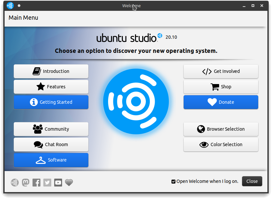Image resolution: width=272 pixels, height=198 pixels.
Task: Open Color Selection
Action: click(221, 144)
